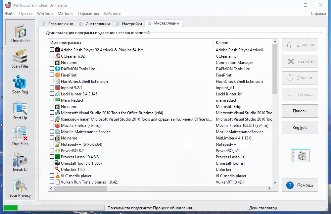Switch to the Настройки tab

click(129, 24)
